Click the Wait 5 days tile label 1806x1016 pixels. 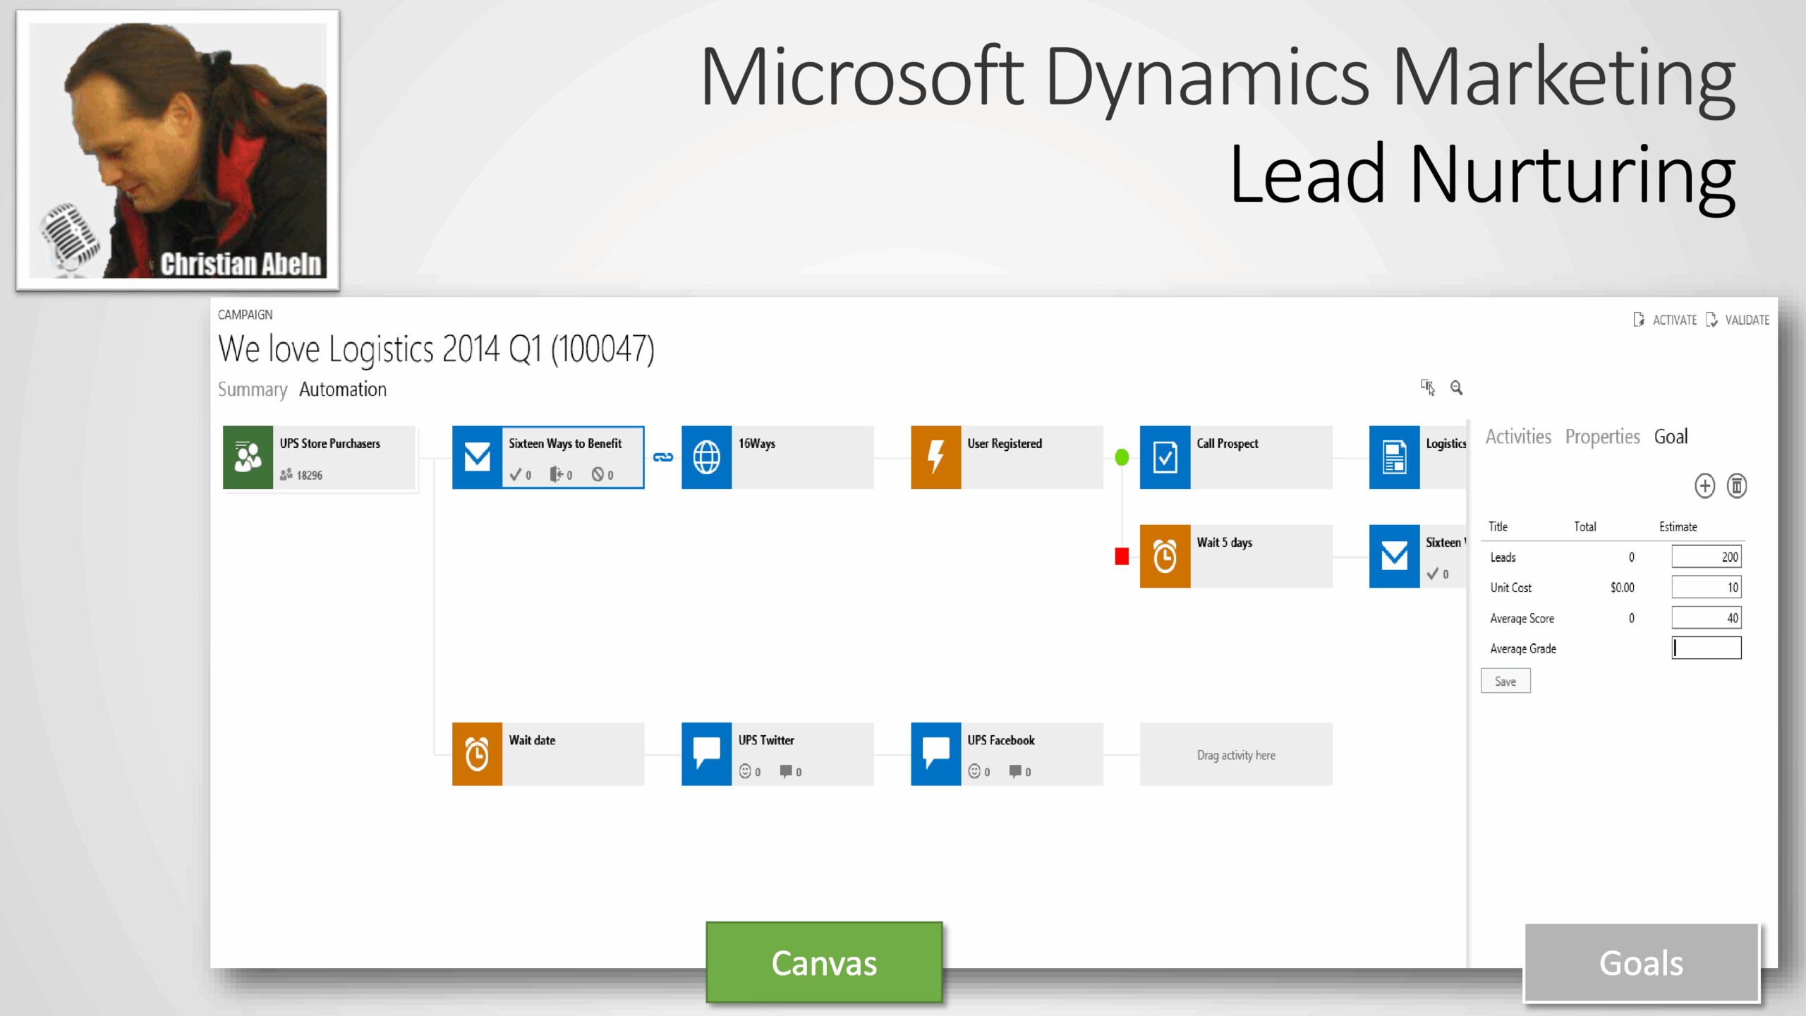1224,542
